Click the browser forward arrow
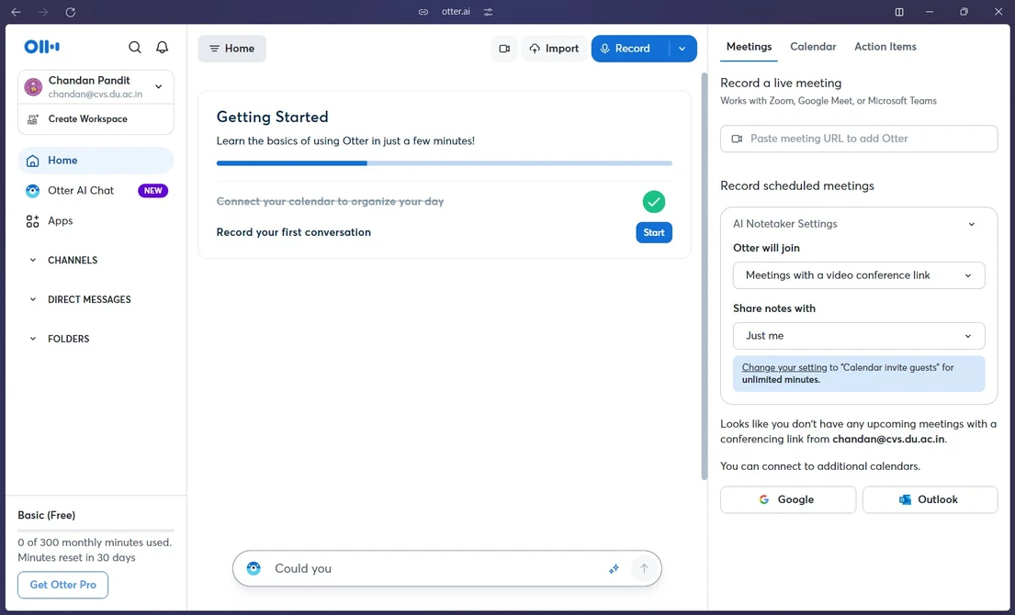The image size is (1015, 615). pyautogui.click(x=43, y=12)
